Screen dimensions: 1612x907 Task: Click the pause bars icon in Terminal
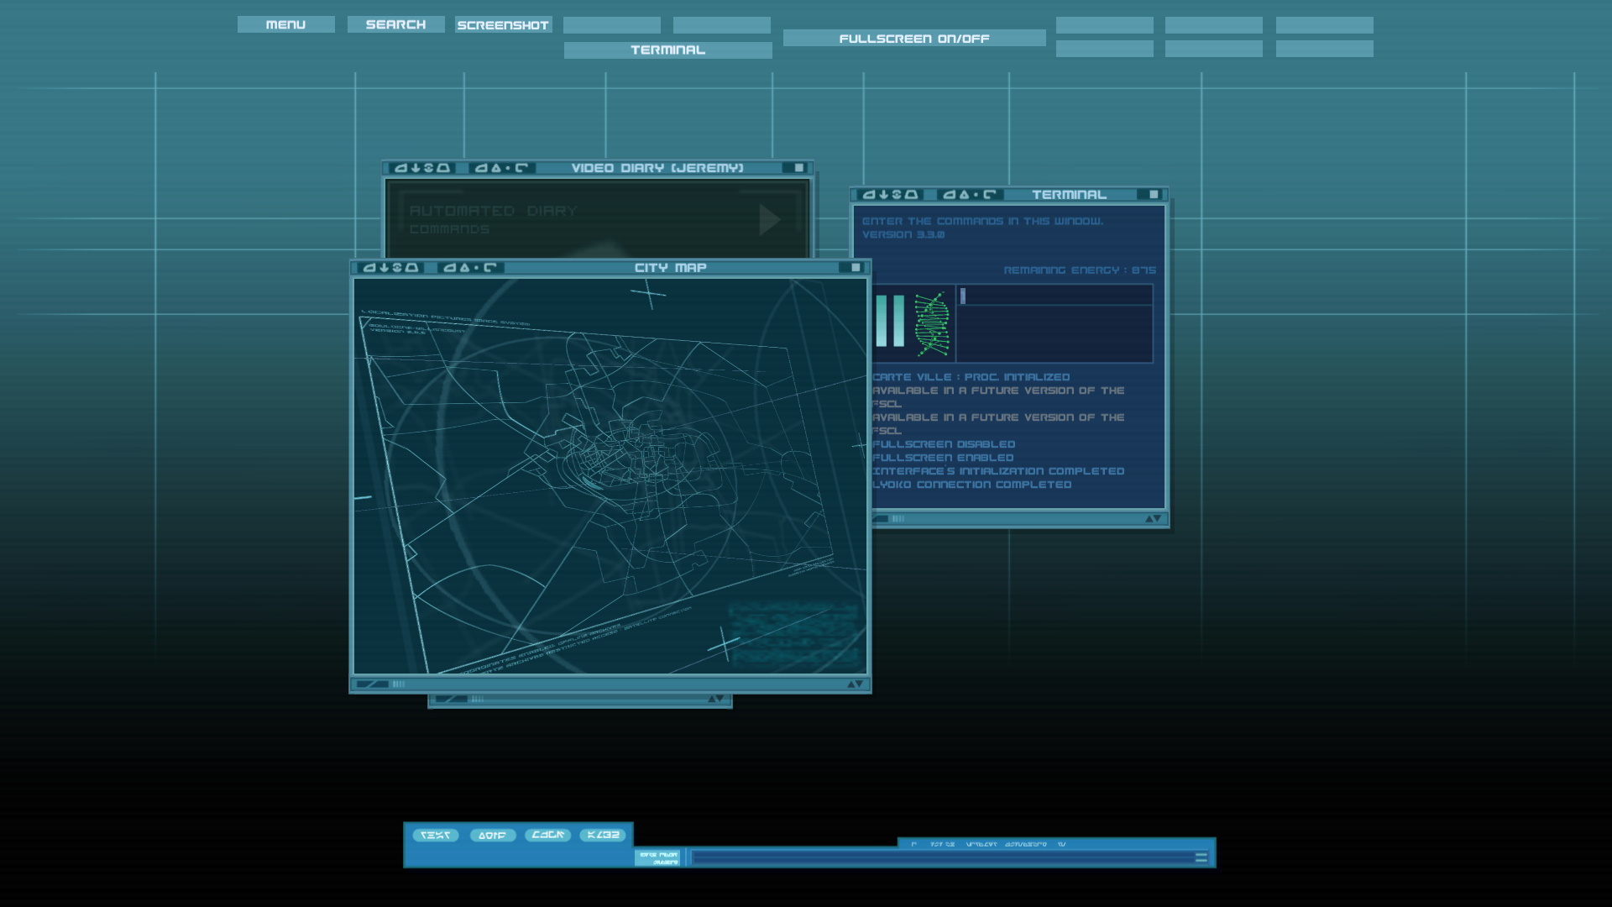pos(889,321)
